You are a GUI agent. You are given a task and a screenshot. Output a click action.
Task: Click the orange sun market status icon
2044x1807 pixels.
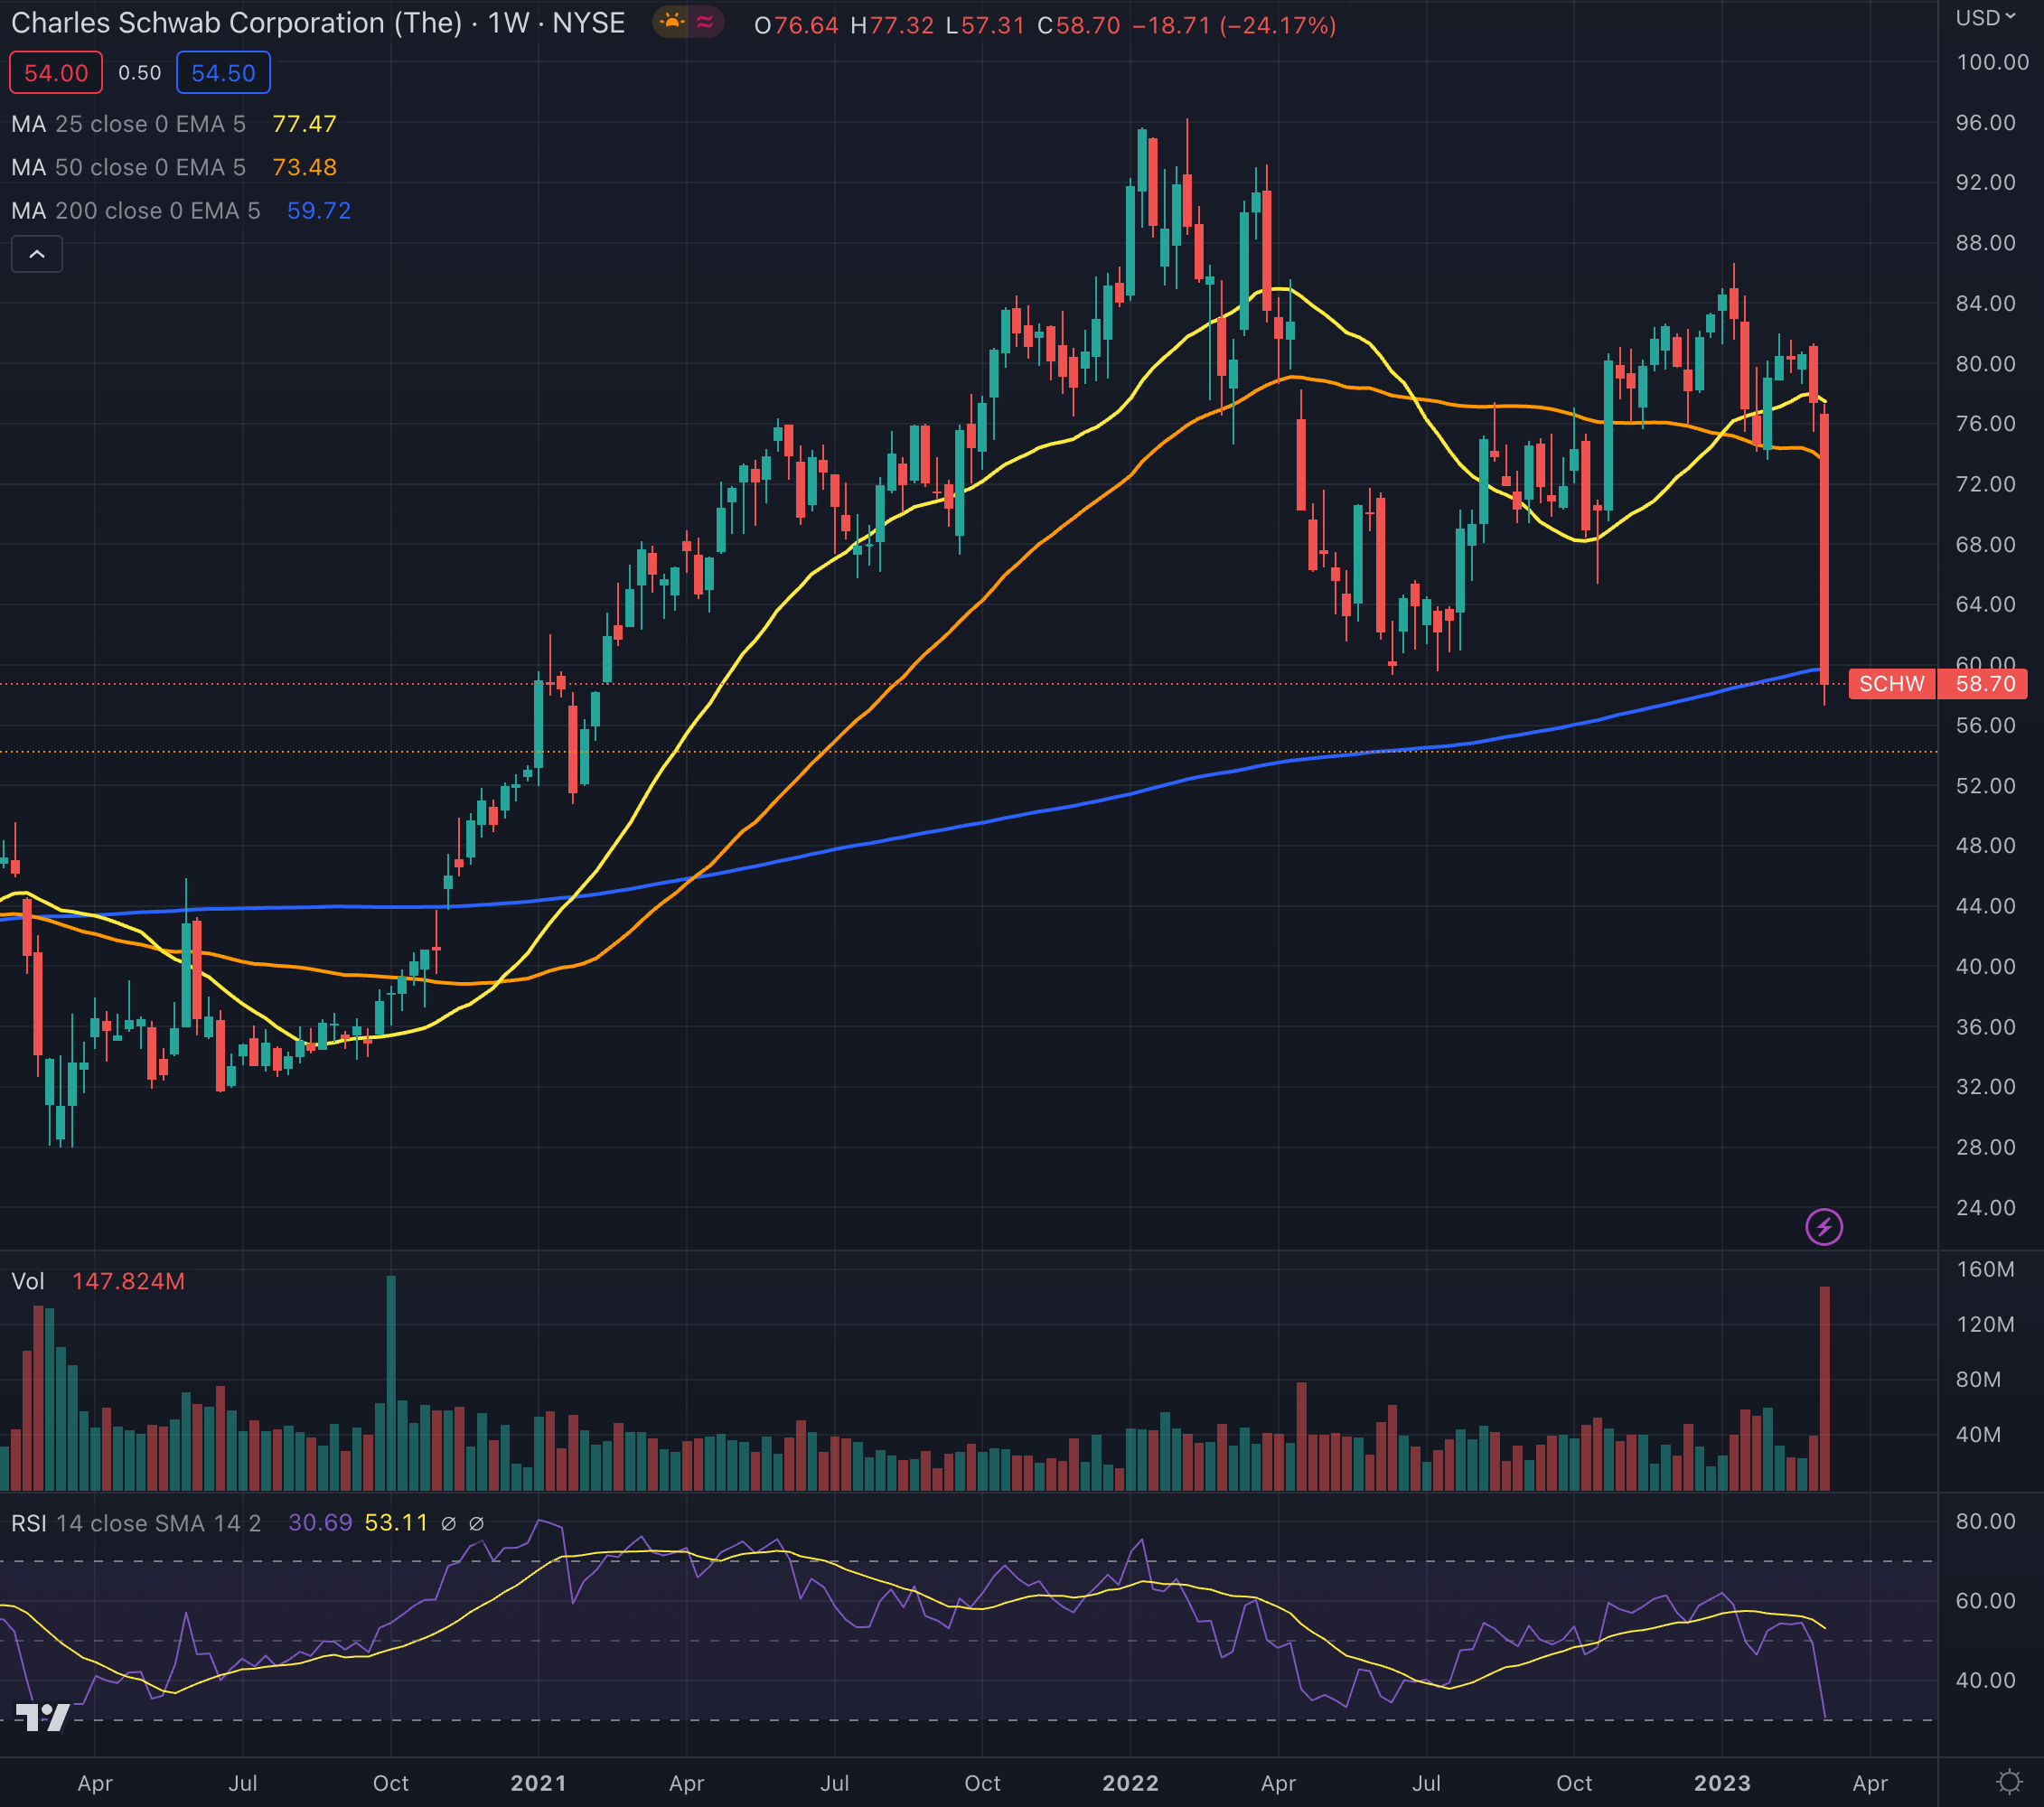click(x=672, y=22)
